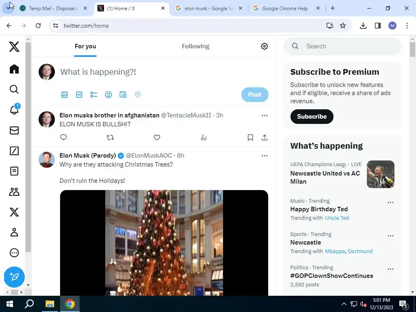This screenshot has height=312, width=416.
Task: Switch to Temp Mail browser tab
Action: tap(54, 9)
